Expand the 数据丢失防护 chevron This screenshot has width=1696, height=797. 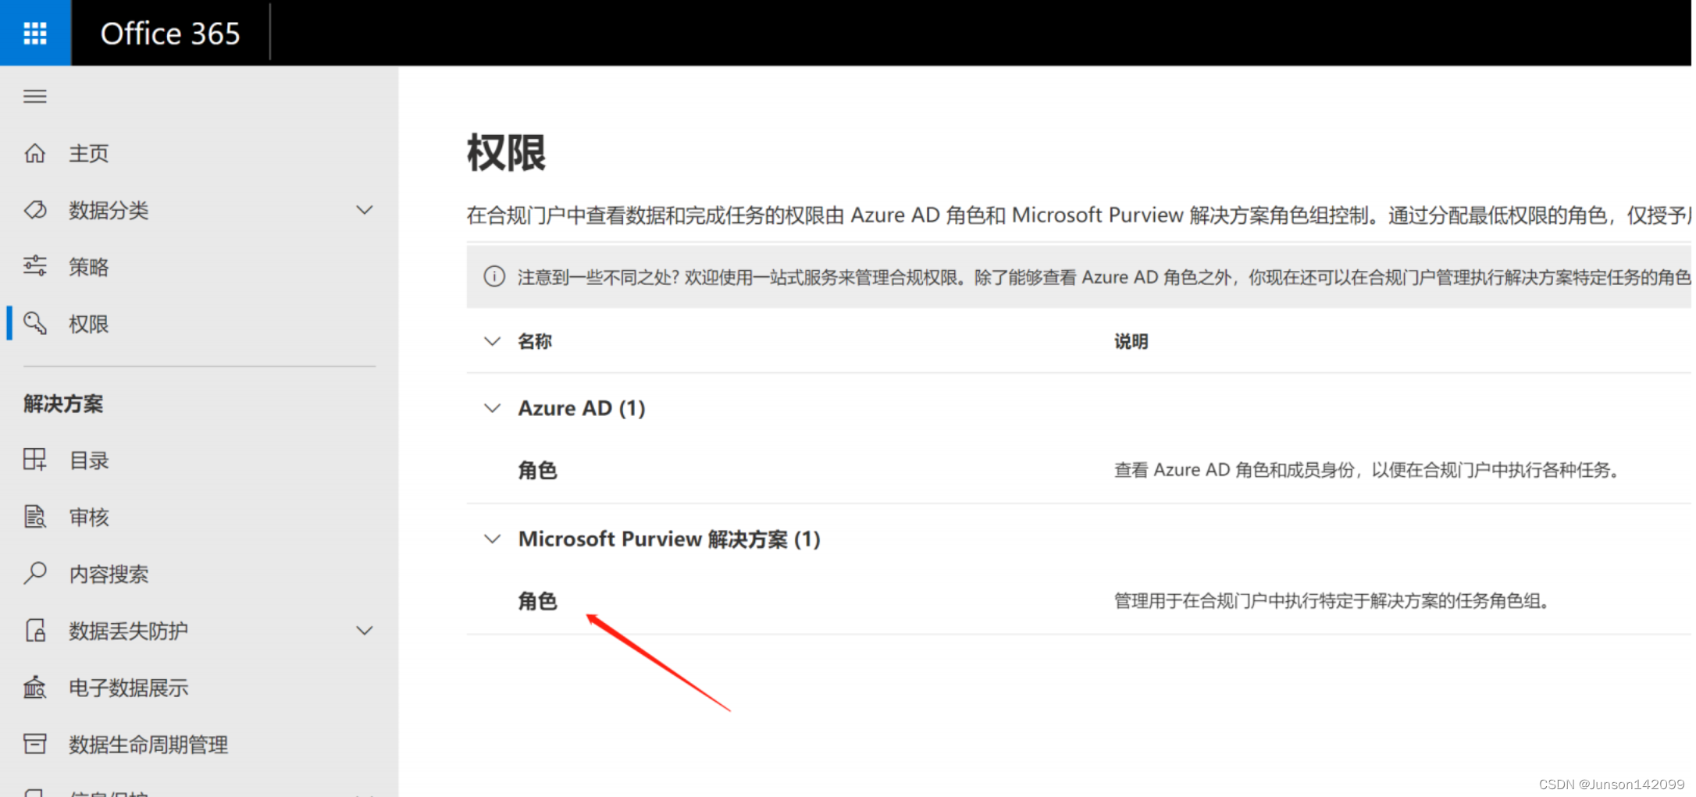(365, 631)
